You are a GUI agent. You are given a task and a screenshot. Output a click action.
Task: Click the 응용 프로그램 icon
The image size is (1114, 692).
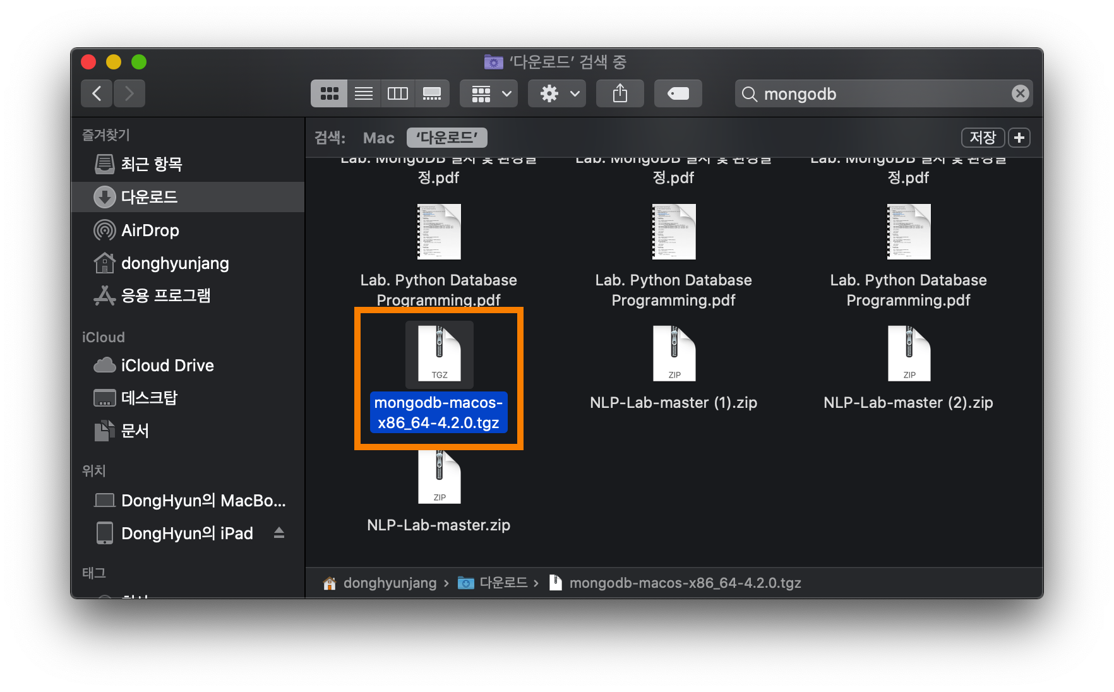(105, 295)
